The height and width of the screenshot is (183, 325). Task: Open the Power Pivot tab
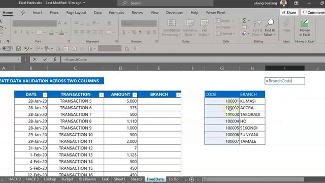pyautogui.click(x=215, y=12)
